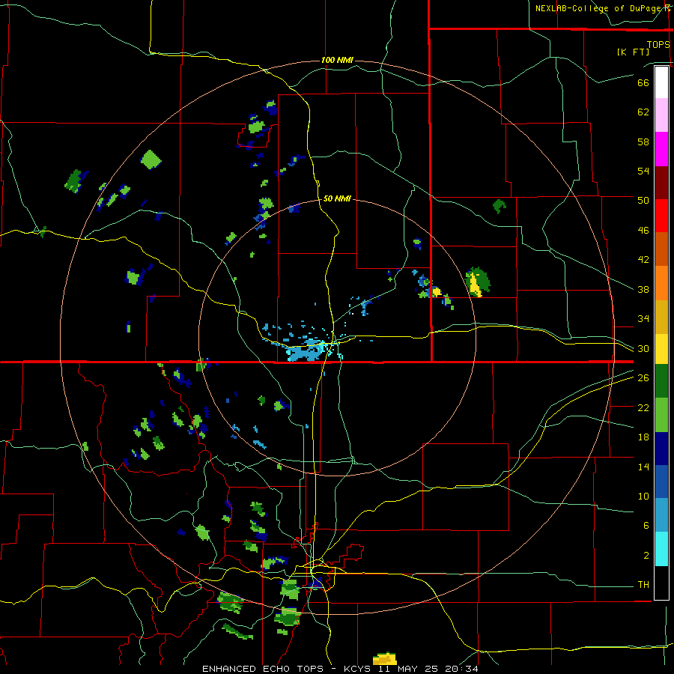Click the legend value '50'

point(643,201)
